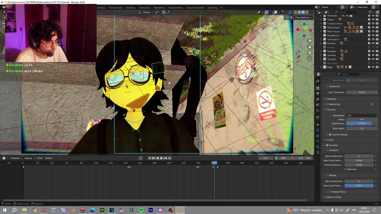Enable the Normals checkbox
Image resolution: width=381 pixels, height=214 pixels.
pyautogui.click(x=346, y=169)
